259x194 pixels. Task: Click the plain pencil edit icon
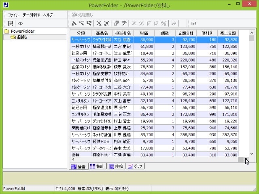[x=74, y=23]
